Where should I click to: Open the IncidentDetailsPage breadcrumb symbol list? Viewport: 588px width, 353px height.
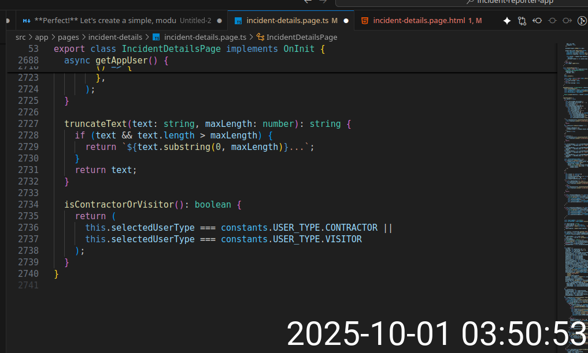point(301,37)
